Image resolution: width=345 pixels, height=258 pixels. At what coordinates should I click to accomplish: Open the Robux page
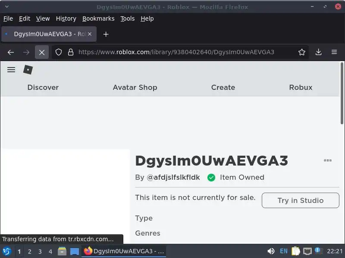301,87
